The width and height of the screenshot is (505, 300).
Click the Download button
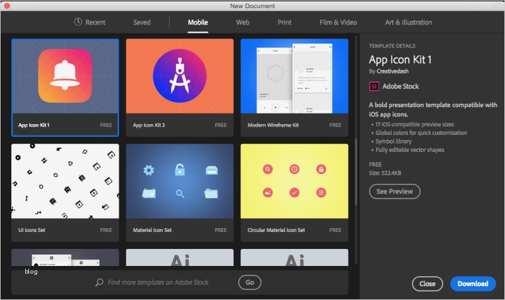click(x=473, y=284)
